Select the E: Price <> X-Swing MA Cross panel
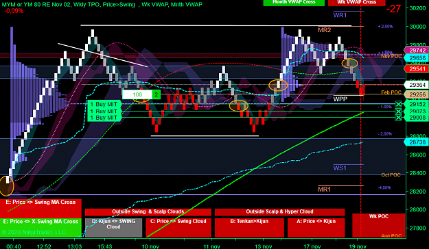This screenshot has width=429, height=249. click(40, 228)
